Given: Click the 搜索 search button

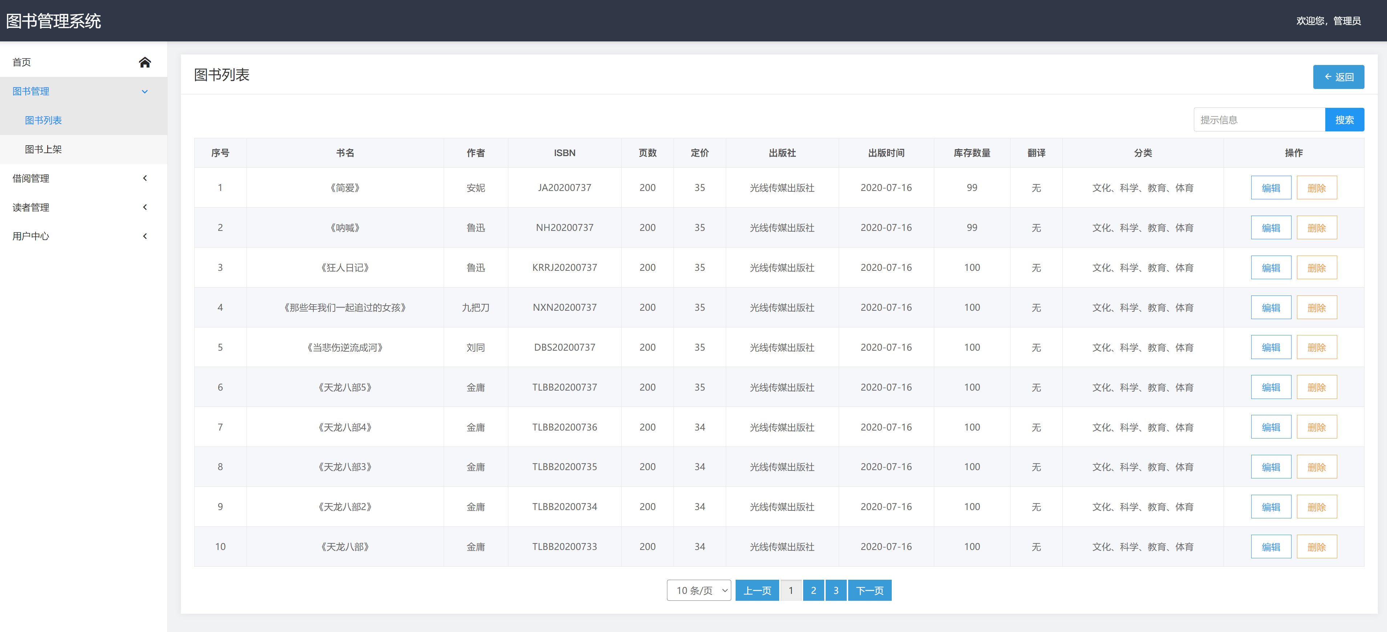Looking at the screenshot, I should point(1344,119).
